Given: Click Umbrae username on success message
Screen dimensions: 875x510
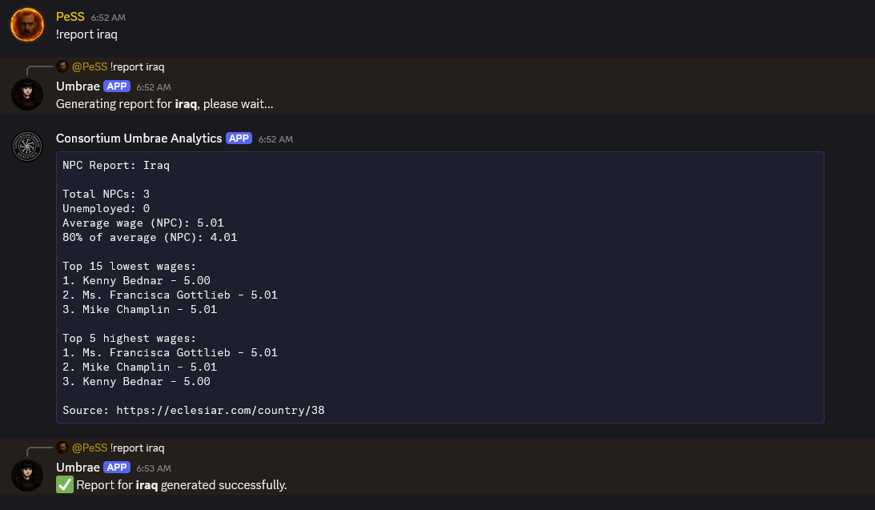Looking at the screenshot, I should [x=78, y=468].
